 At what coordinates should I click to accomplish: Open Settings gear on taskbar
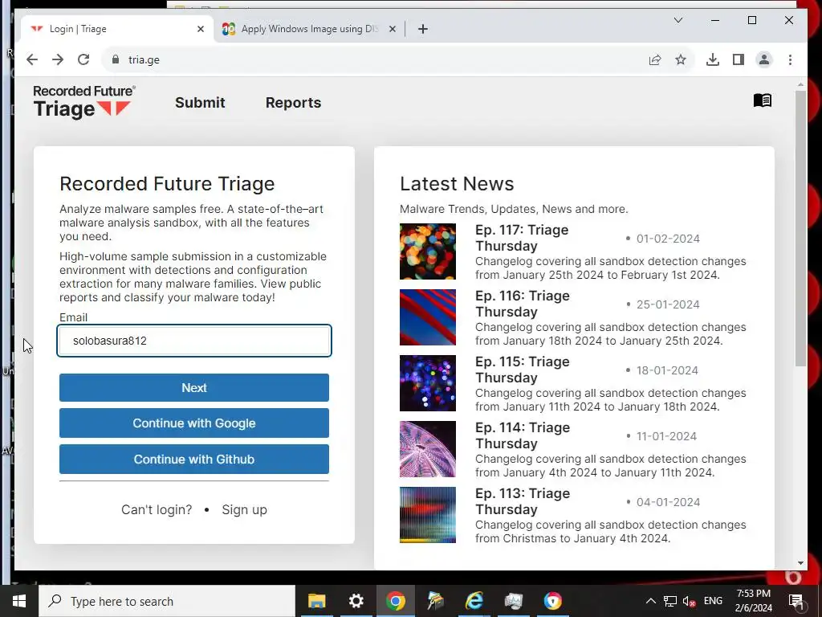click(356, 601)
